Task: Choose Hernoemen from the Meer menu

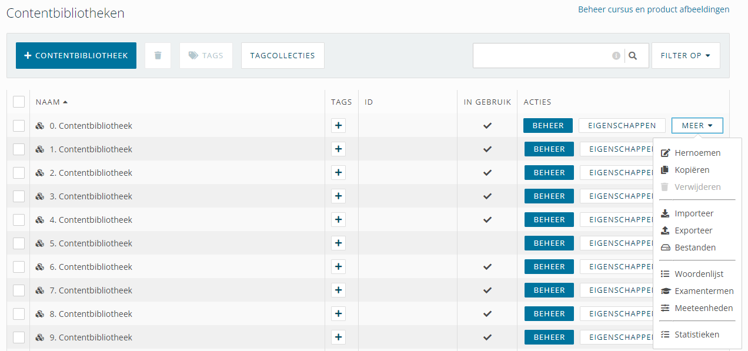Action: click(697, 153)
